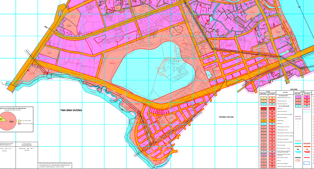Click legend row 'Đất công trình năng lượng'
This screenshot has width=314, height=169.
[x=283, y=139]
